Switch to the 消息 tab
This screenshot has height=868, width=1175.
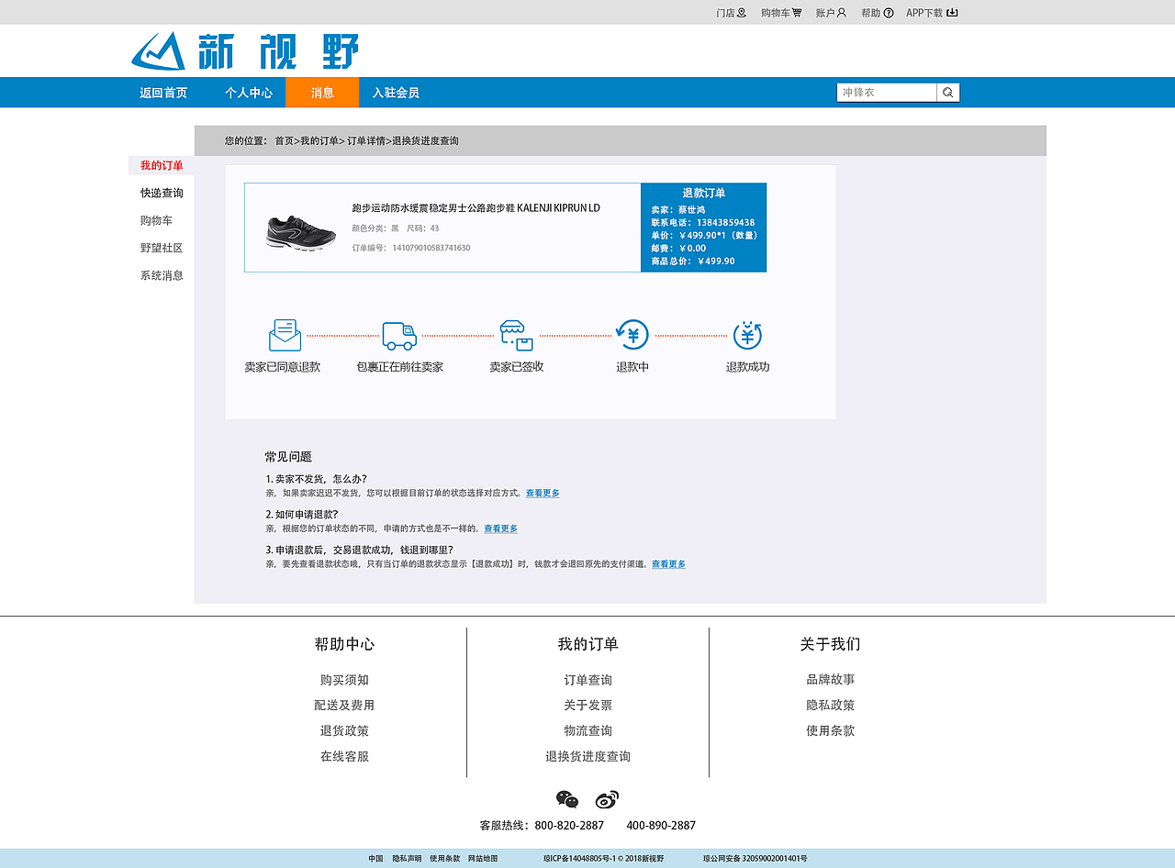322,92
